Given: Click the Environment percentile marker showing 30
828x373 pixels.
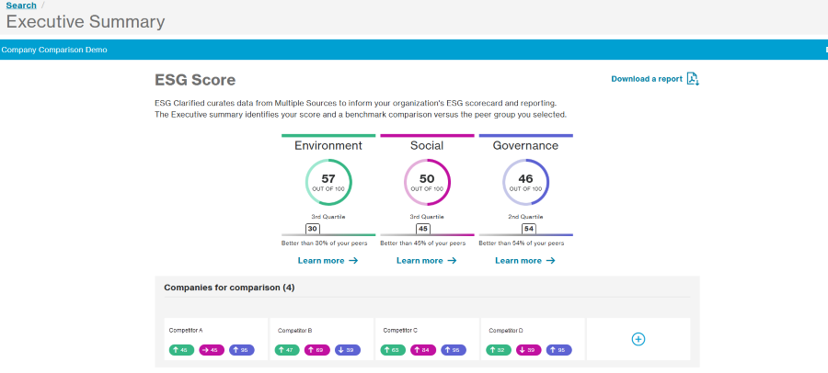Looking at the screenshot, I should point(313,229).
